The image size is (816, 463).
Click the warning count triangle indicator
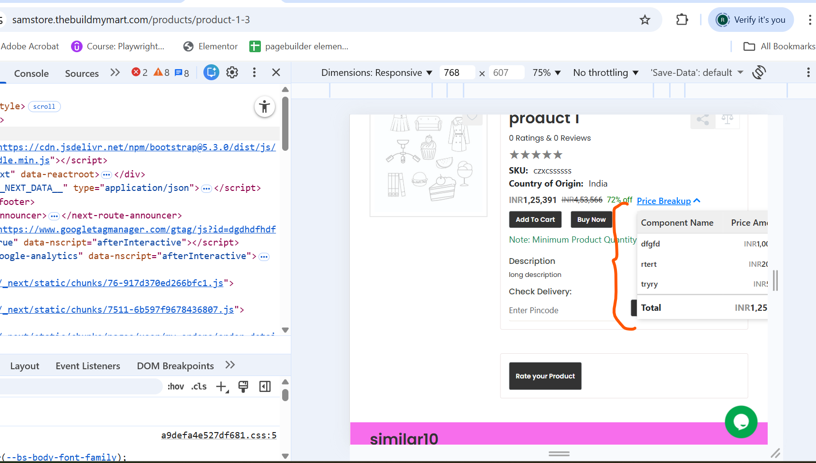click(x=161, y=72)
